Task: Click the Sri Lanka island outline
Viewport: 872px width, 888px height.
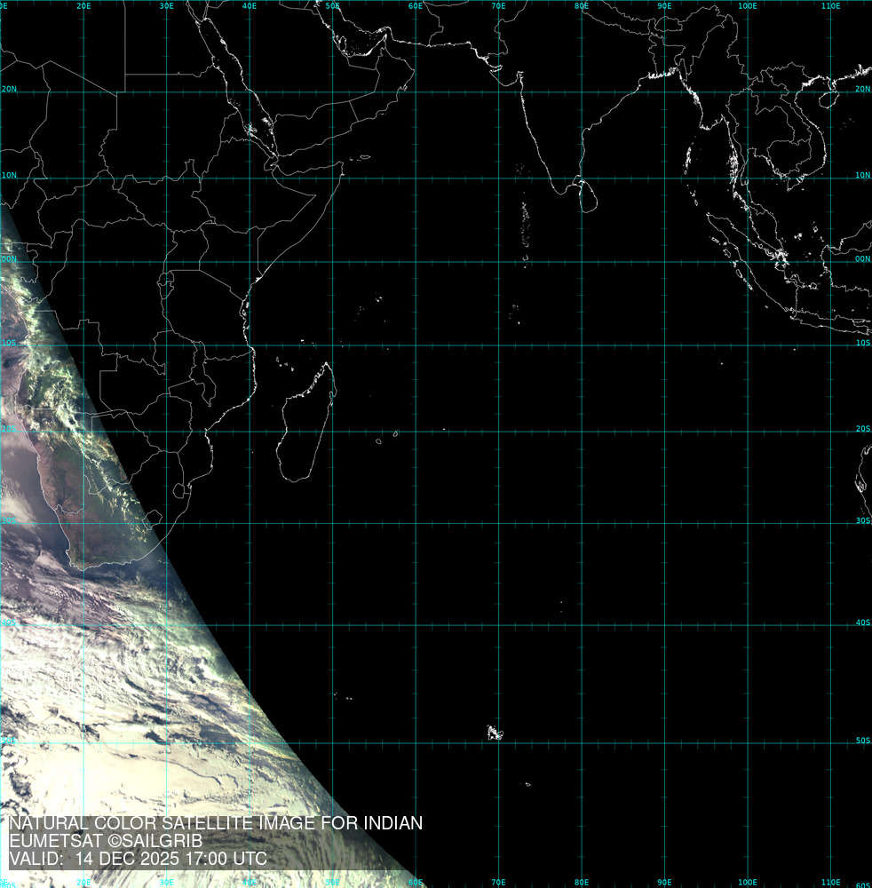Action: 586,196
